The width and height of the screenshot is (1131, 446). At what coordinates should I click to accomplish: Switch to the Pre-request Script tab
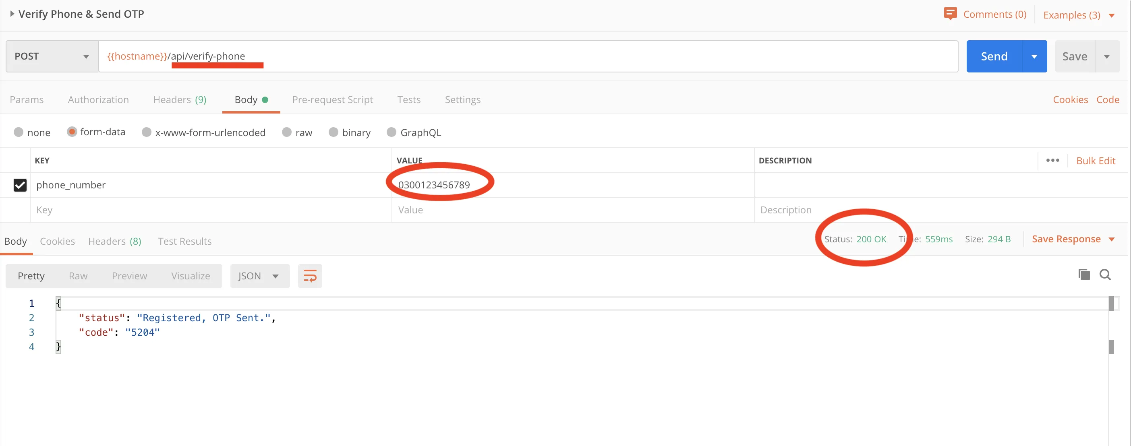(x=332, y=100)
